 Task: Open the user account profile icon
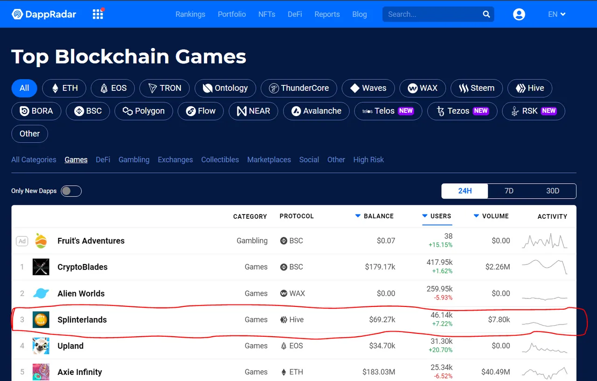point(519,14)
